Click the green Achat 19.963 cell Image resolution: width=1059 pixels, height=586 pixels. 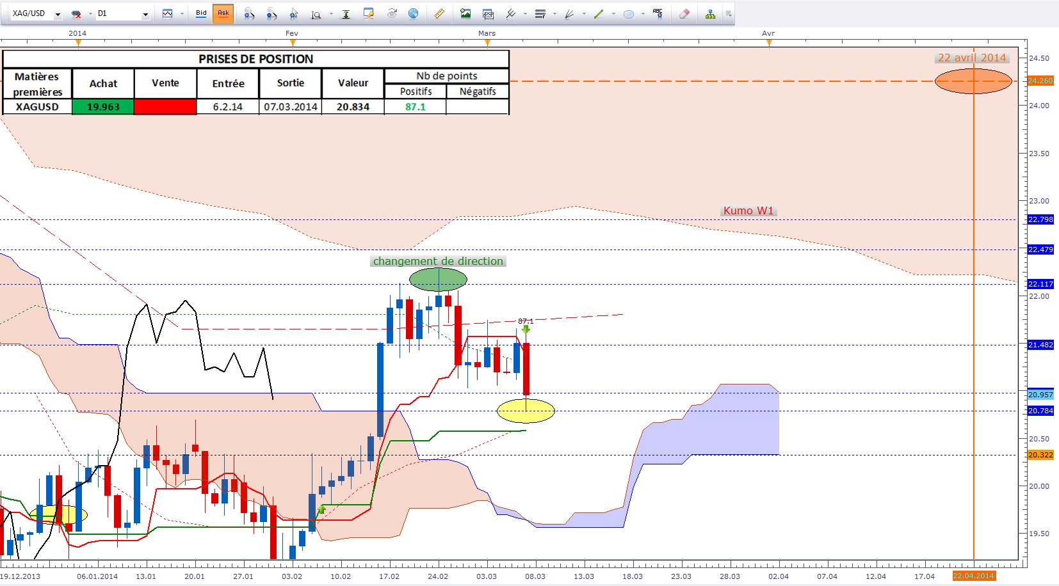[x=103, y=107]
